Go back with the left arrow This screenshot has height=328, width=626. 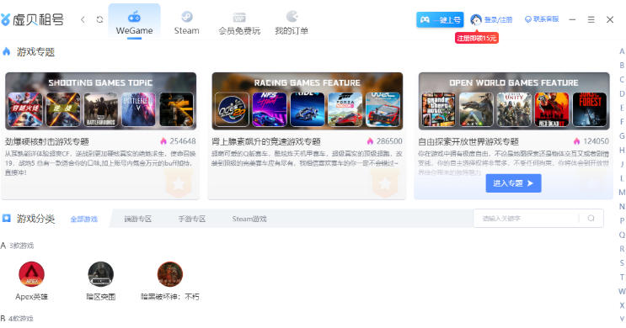click(83, 19)
